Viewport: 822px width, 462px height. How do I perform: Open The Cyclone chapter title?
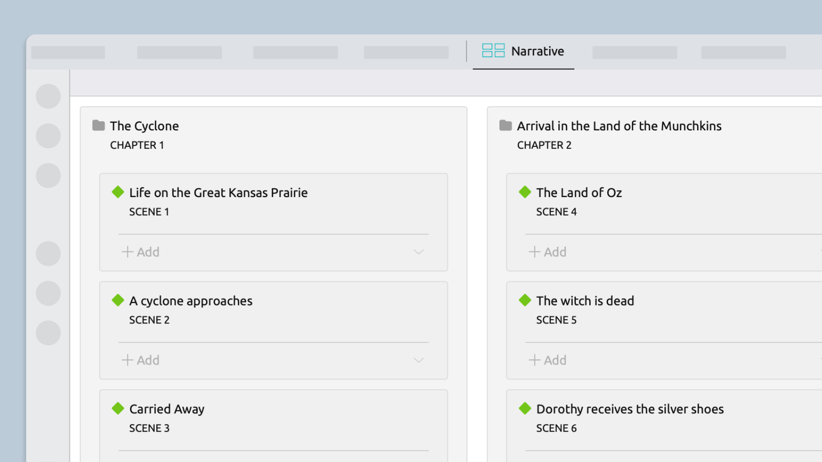(x=144, y=126)
